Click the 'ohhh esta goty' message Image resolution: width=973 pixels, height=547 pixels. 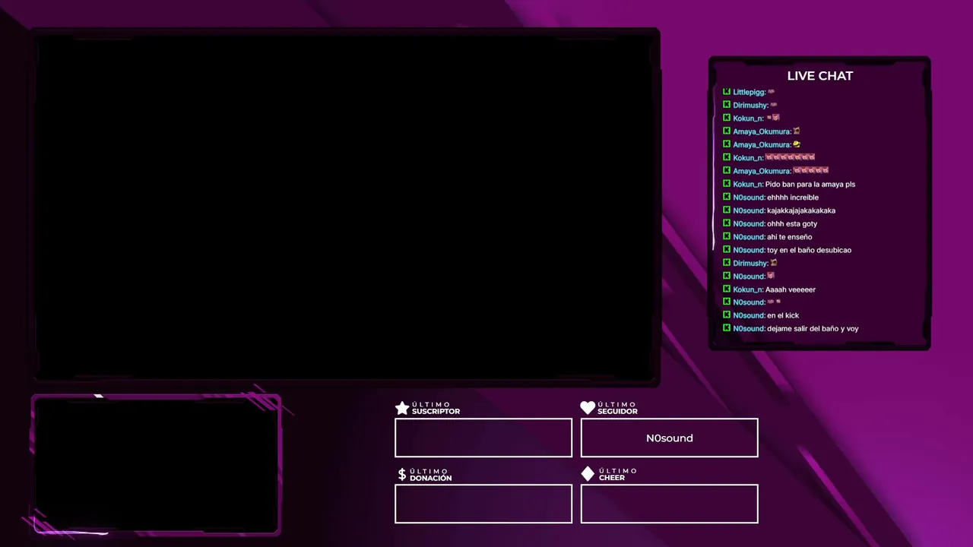coord(792,224)
